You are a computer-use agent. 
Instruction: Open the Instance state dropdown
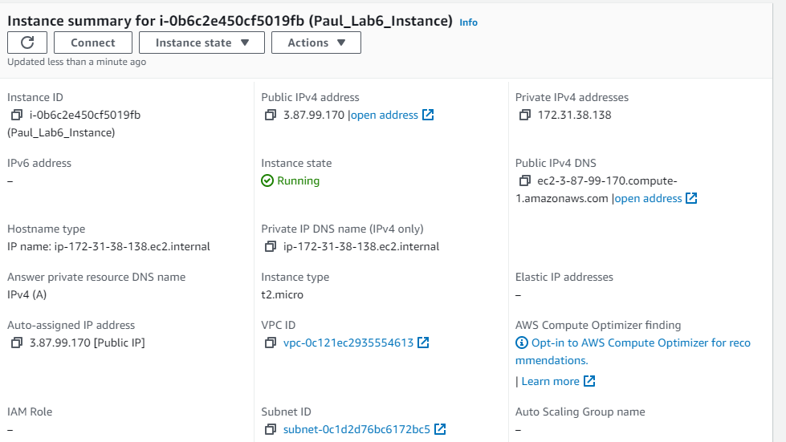[202, 43]
